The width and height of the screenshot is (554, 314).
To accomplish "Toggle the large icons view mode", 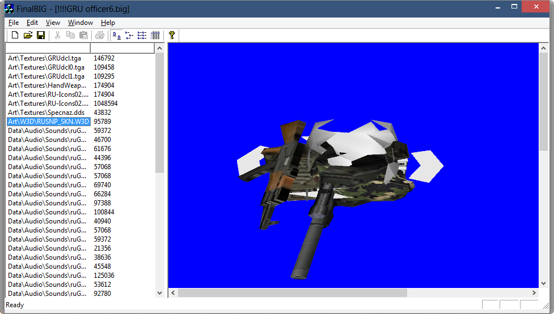I will pos(116,36).
